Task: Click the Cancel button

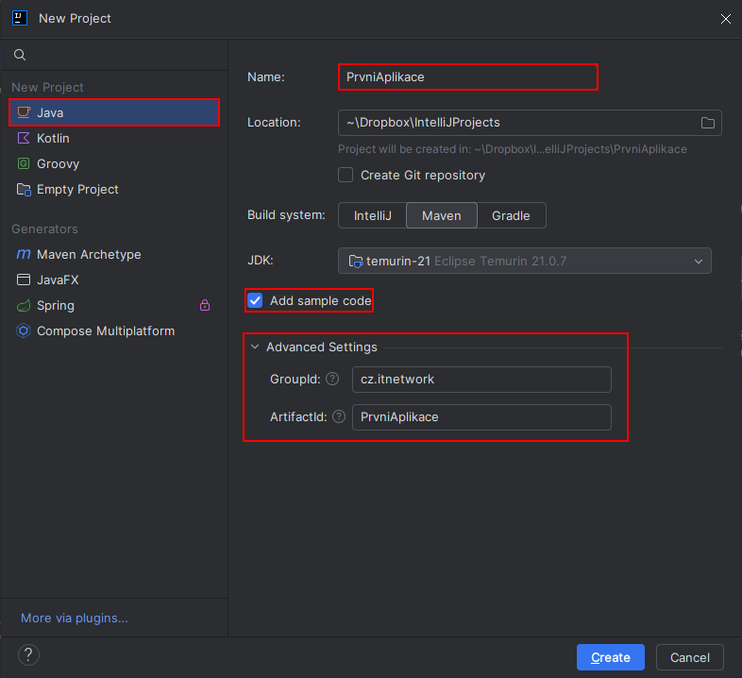Action: pyautogui.click(x=689, y=657)
